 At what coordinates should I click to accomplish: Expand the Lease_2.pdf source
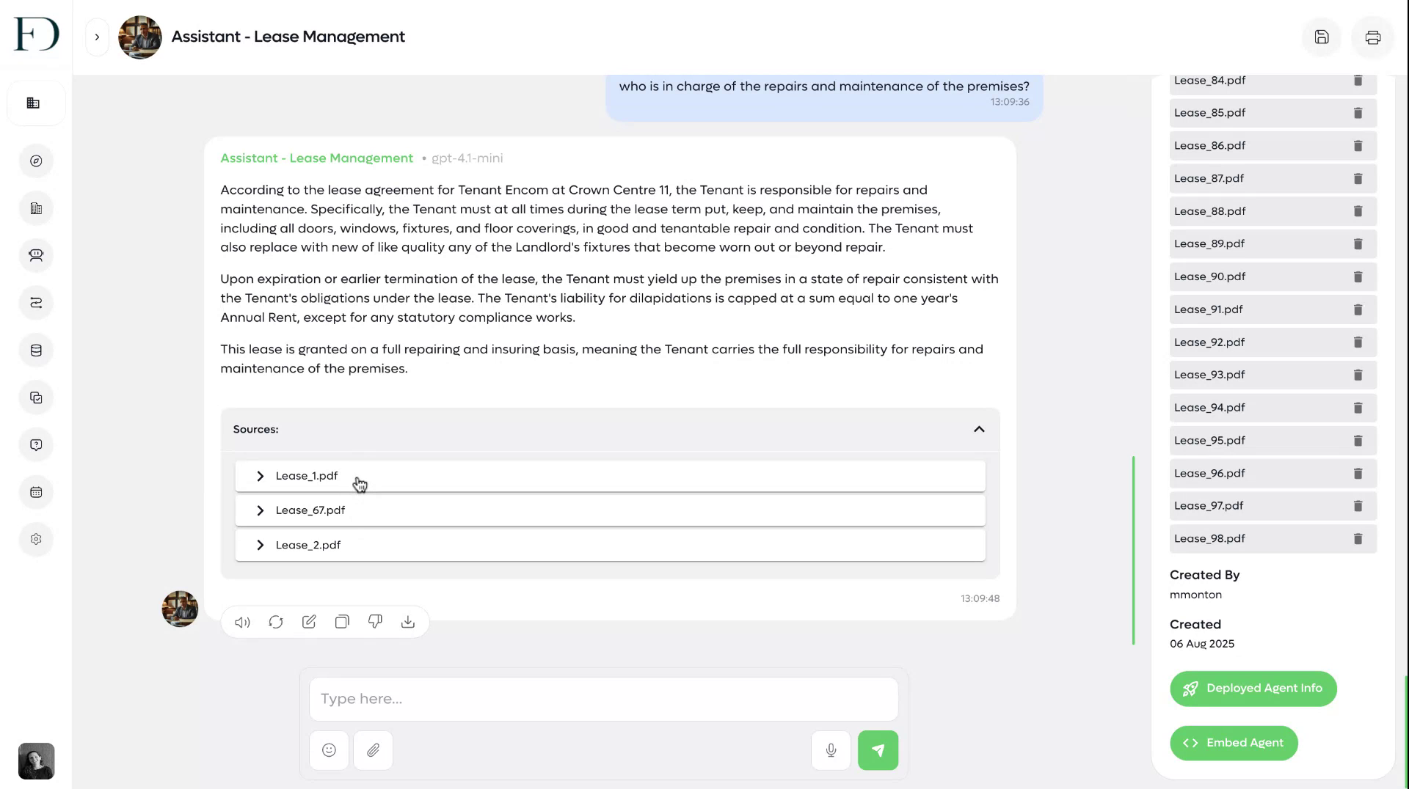coord(610,546)
